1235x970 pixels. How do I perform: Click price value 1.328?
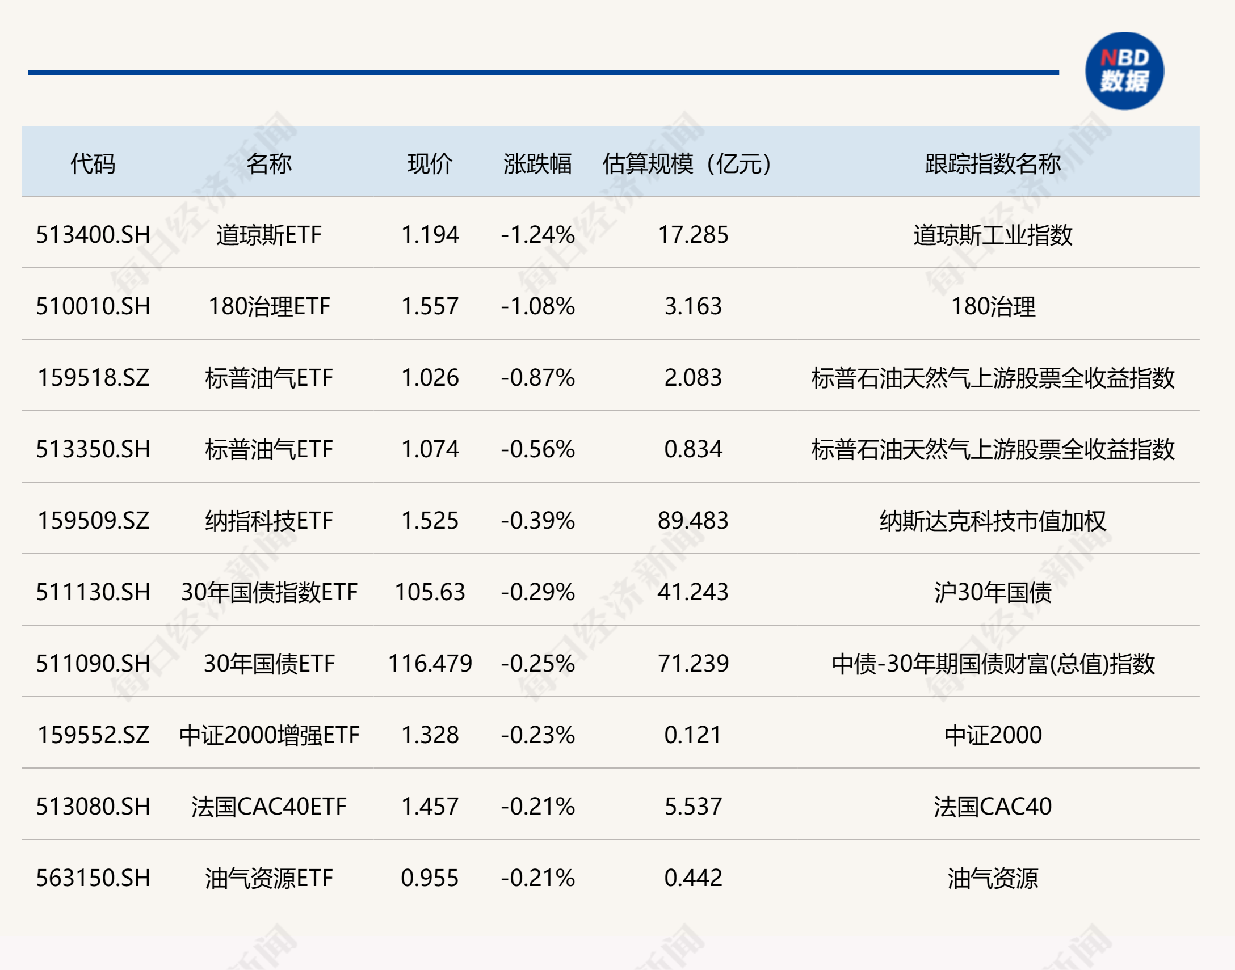tap(430, 735)
